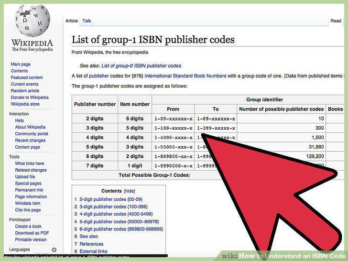Image resolution: width=348 pixels, height=261 pixels.
Task: Follow the International Standard Book Numbers link
Action: 185,76
